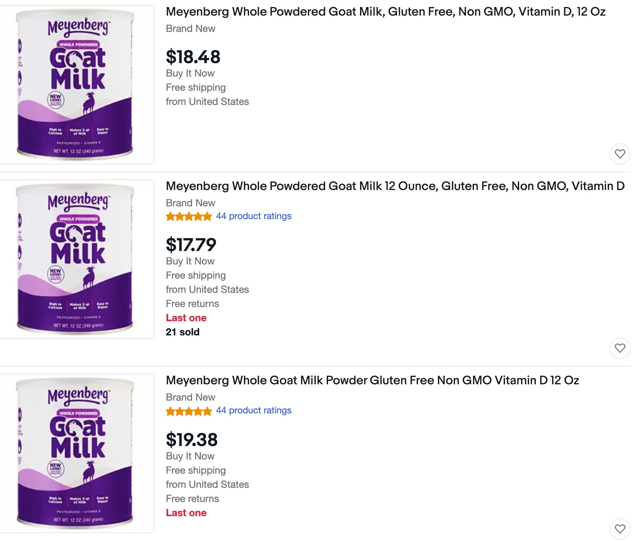Click the $19.38 price
Viewport: 640px width, 541px height.
click(192, 440)
